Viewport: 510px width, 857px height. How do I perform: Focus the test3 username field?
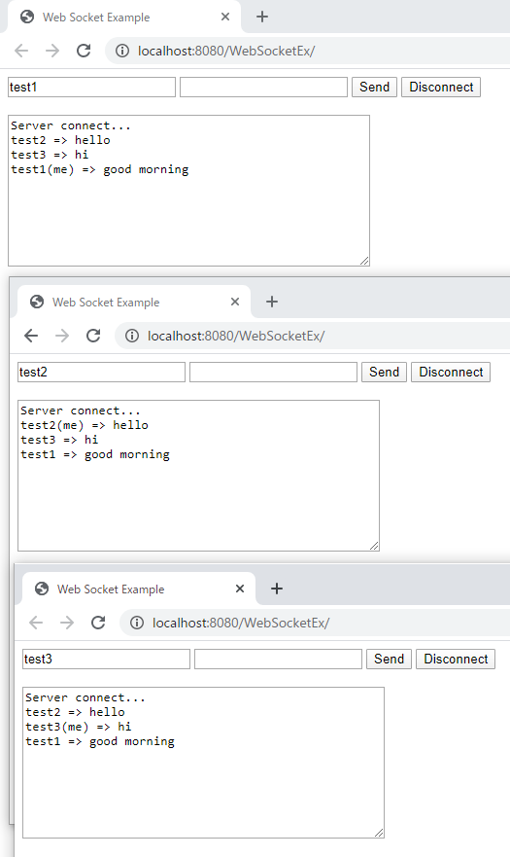pyautogui.click(x=106, y=660)
